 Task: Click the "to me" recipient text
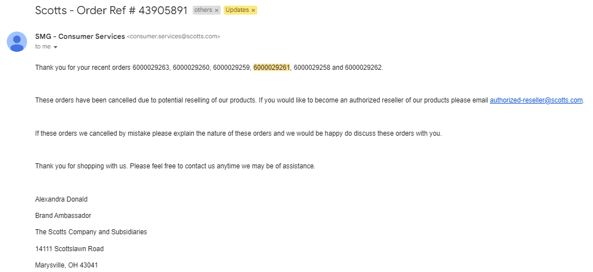click(x=43, y=47)
